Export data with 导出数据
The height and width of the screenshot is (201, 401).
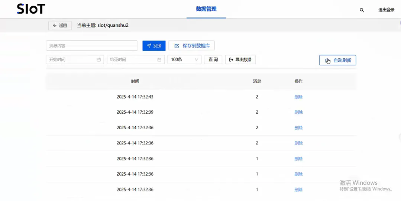pos(240,59)
